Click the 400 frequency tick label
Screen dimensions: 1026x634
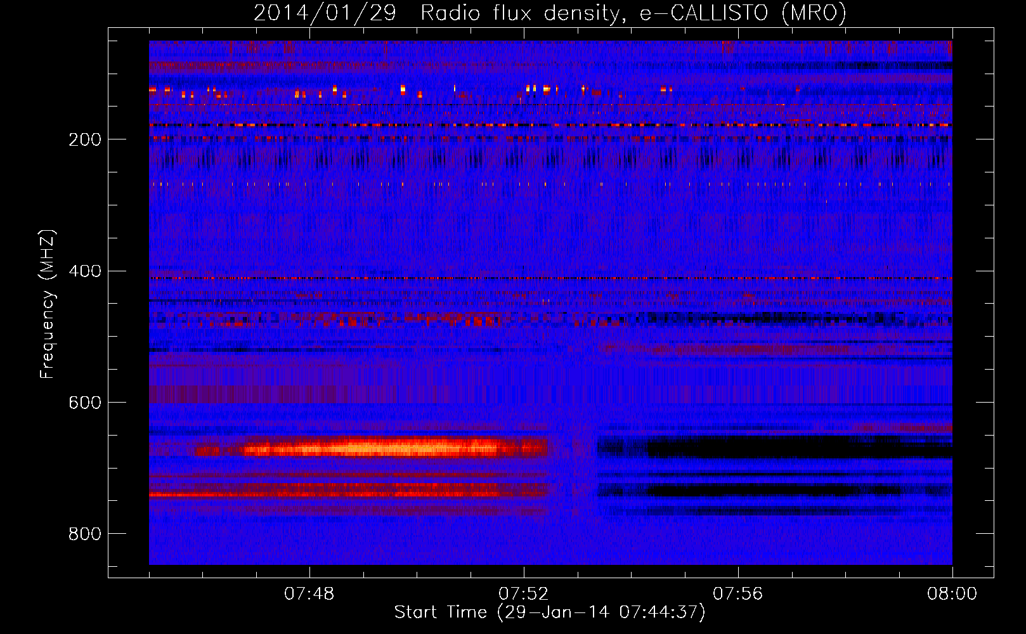pyautogui.click(x=84, y=271)
